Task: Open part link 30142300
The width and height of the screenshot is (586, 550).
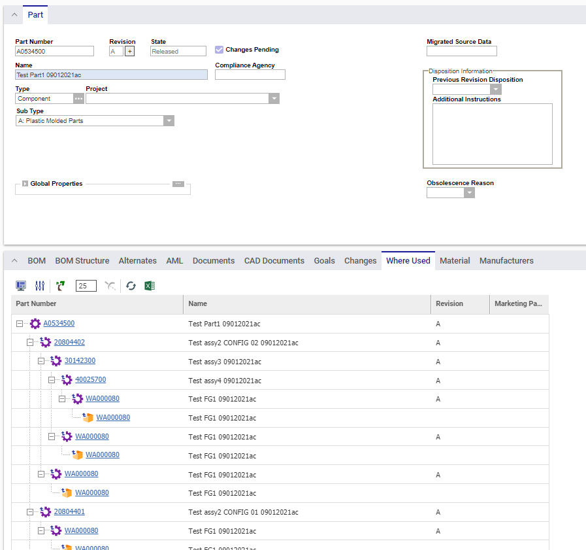Action: (x=80, y=361)
